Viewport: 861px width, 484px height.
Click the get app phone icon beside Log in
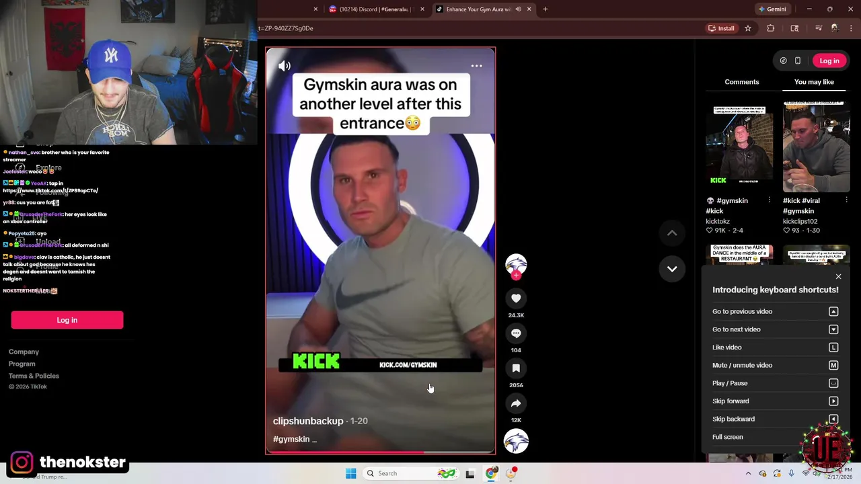(798, 61)
